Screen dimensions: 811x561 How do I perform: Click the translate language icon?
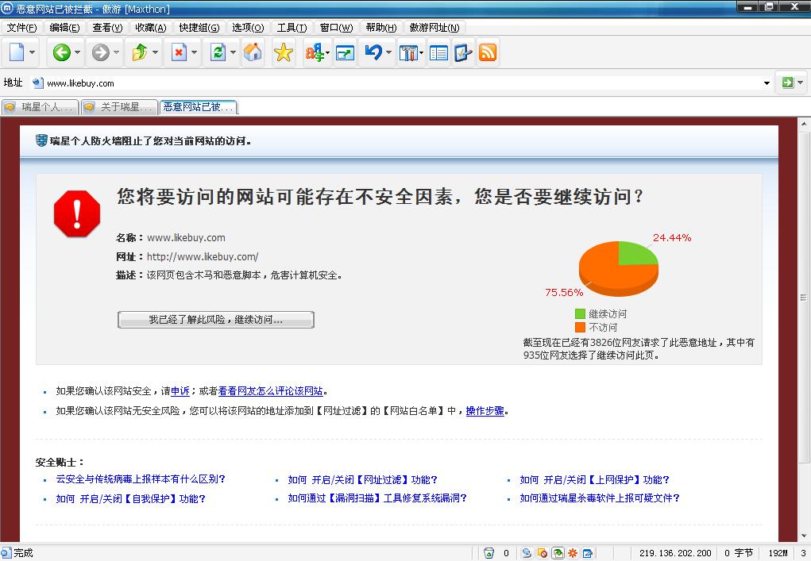[314, 52]
